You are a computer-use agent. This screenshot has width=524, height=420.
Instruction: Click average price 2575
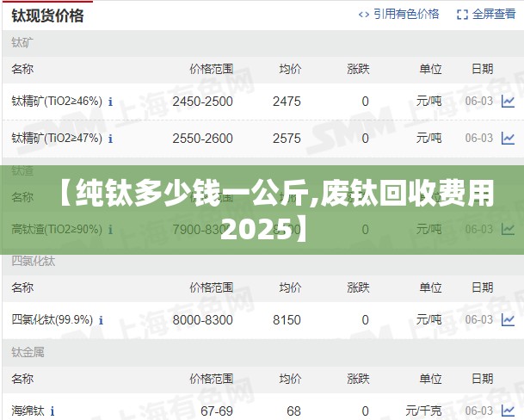point(287,139)
